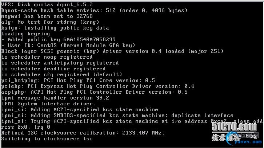Click the 'msgmni has been set to 32768' line
The height and width of the screenshot is (148, 264).
click(47, 16)
